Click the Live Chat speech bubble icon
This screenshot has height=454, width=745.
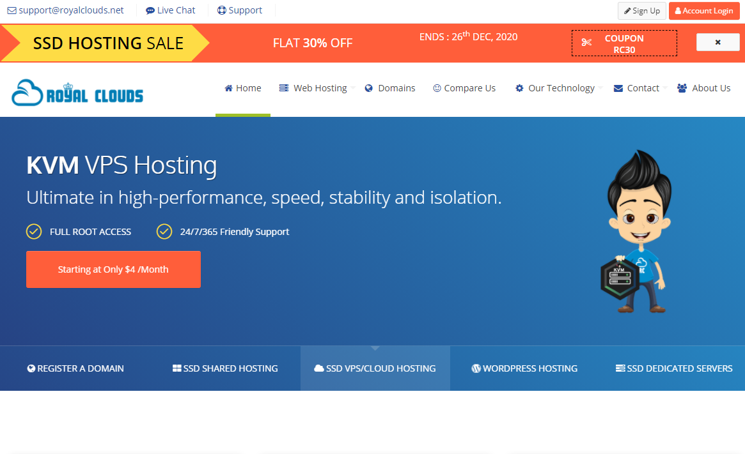click(150, 10)
